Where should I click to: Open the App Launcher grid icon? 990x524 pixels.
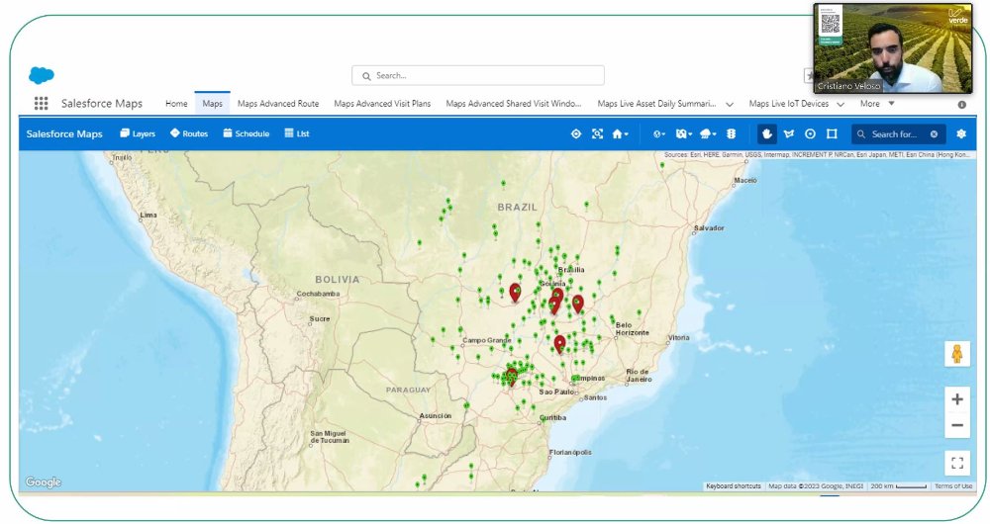pyautogui.click(x=41, y=104)
